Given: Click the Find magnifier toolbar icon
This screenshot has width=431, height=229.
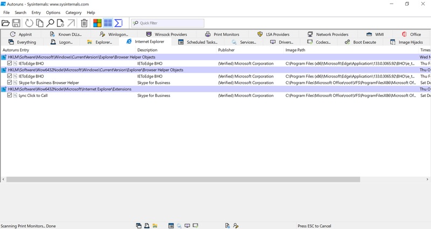Looking at the screenshot, I should (x=50, y=23).
